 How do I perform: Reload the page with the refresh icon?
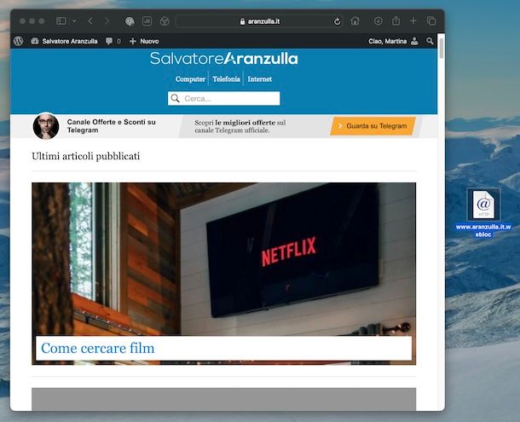point(338,21)
